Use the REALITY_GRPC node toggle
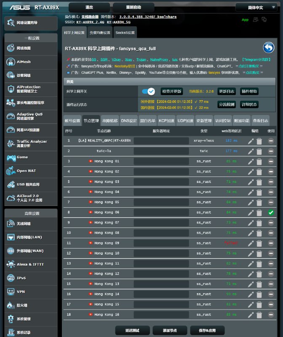 pos(271,141)
